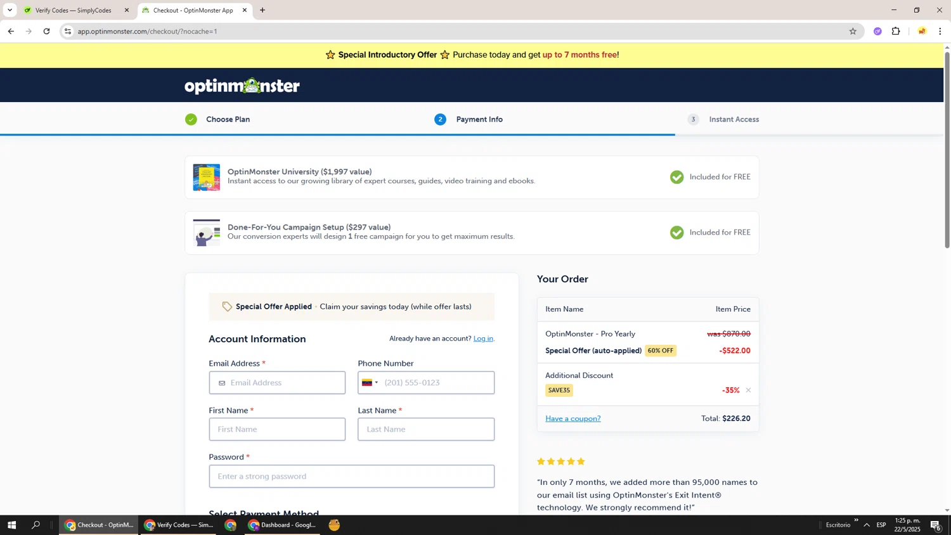
Task: Click the Special Offer Applied tag icon
Action: coord(227,307)
